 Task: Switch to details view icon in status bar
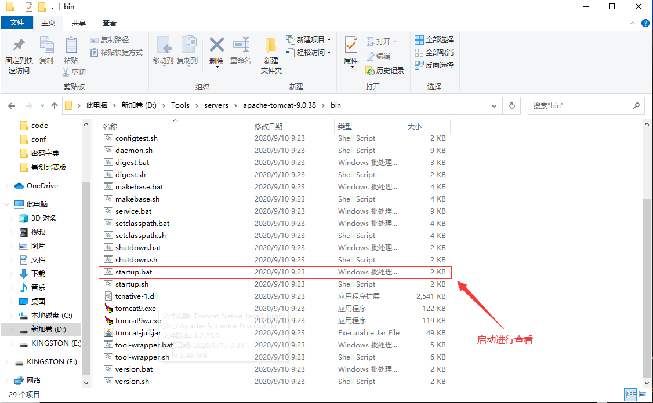[x=630, y=394]
